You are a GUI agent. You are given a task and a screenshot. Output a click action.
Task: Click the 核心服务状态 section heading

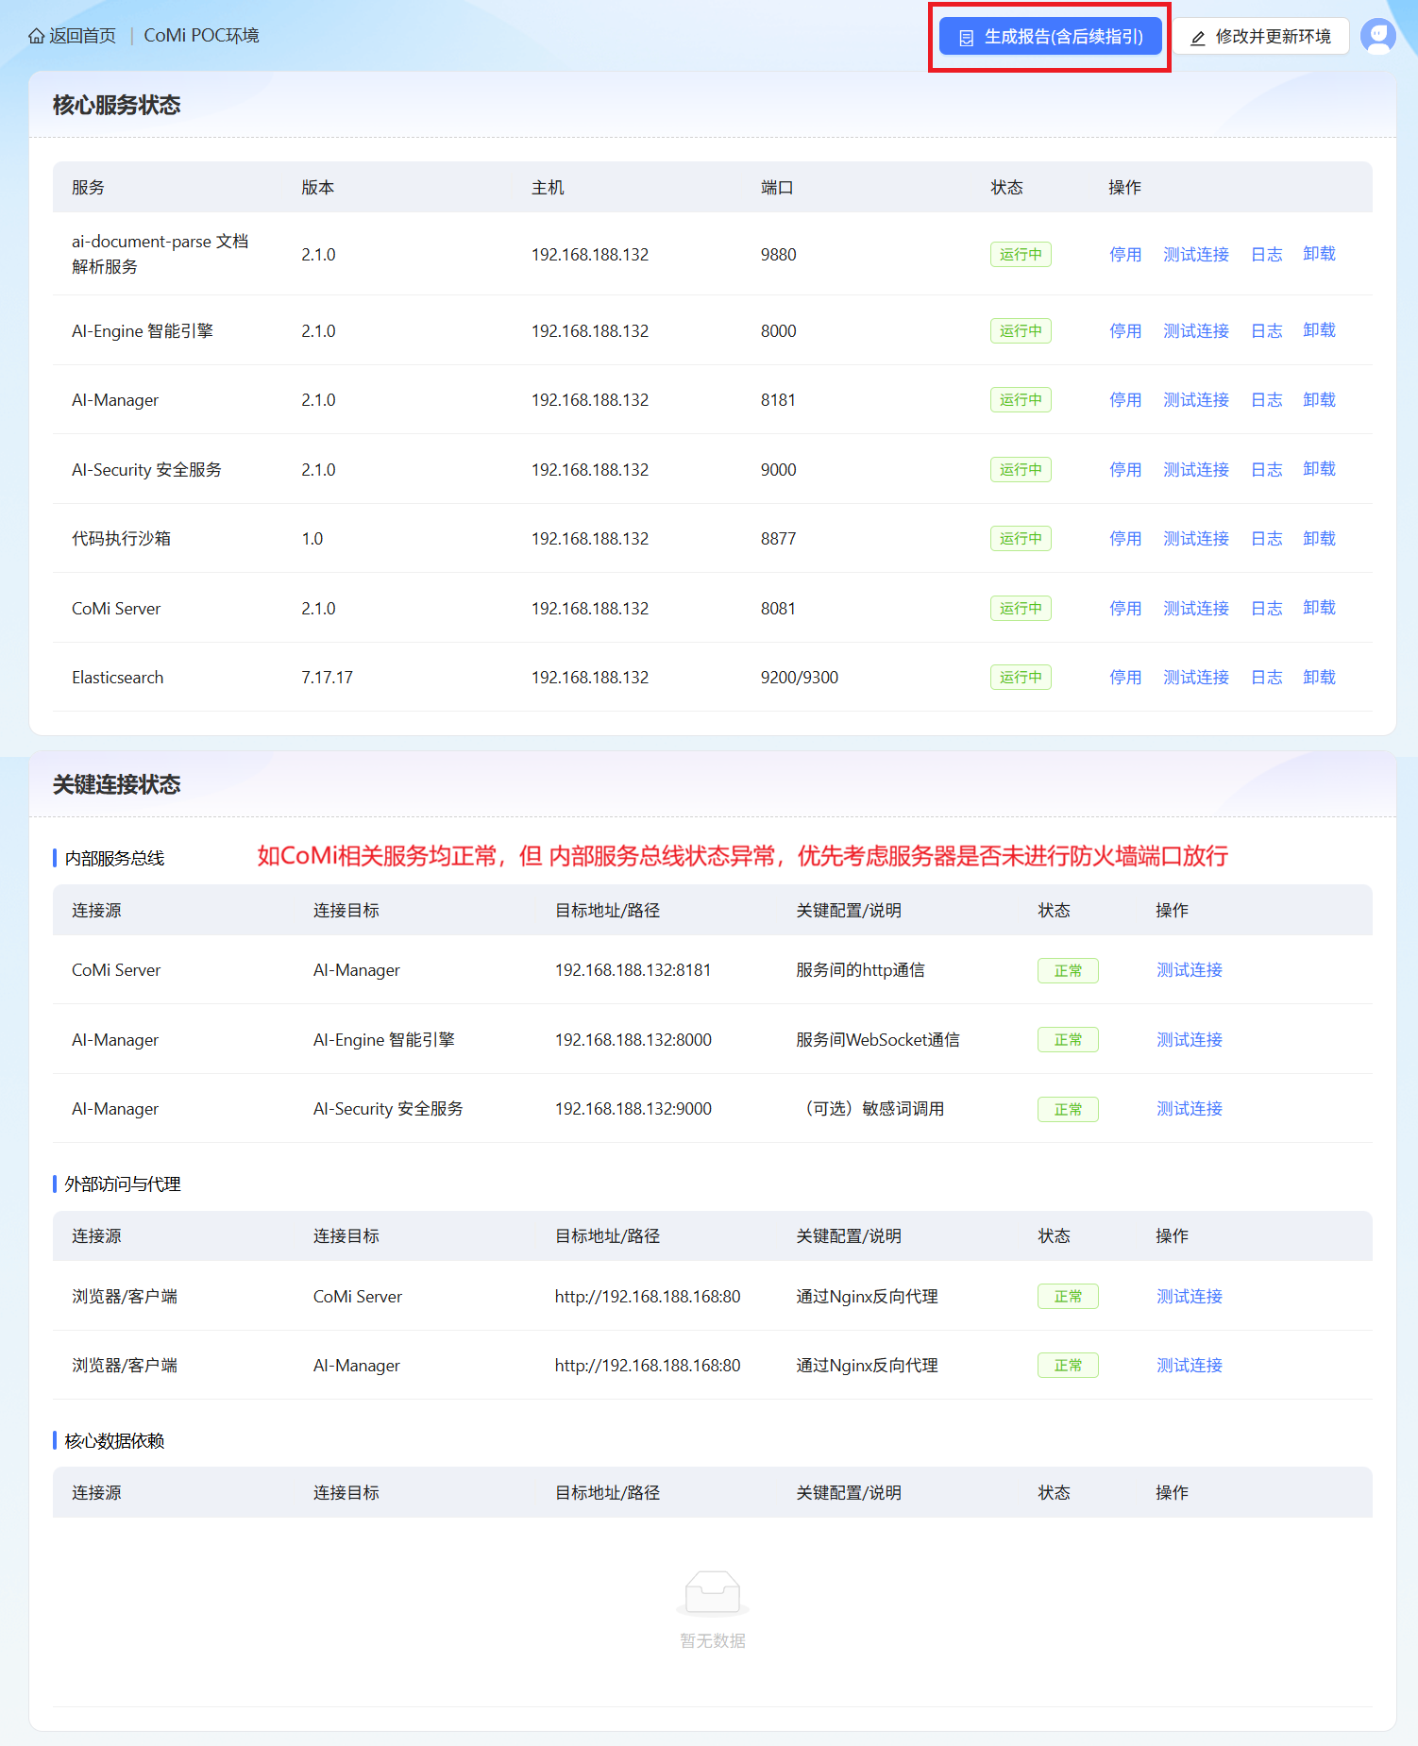tap(117, 105)
